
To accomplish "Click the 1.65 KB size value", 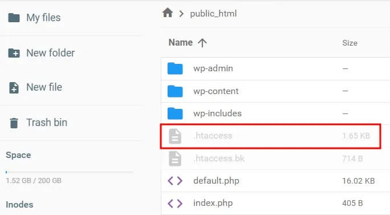I will point(356,136).
